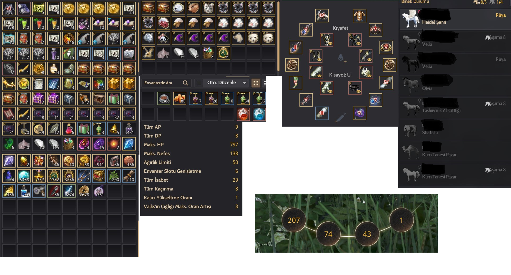This screenshot has height=275, width=511.
Task: Switch inventory to grid view
Action: click(256, 83)
